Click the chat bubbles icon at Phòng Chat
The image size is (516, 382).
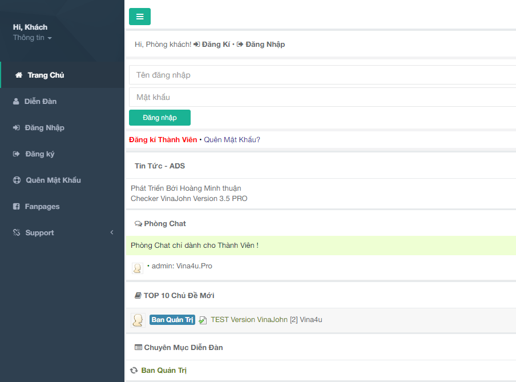click(138, 224)
